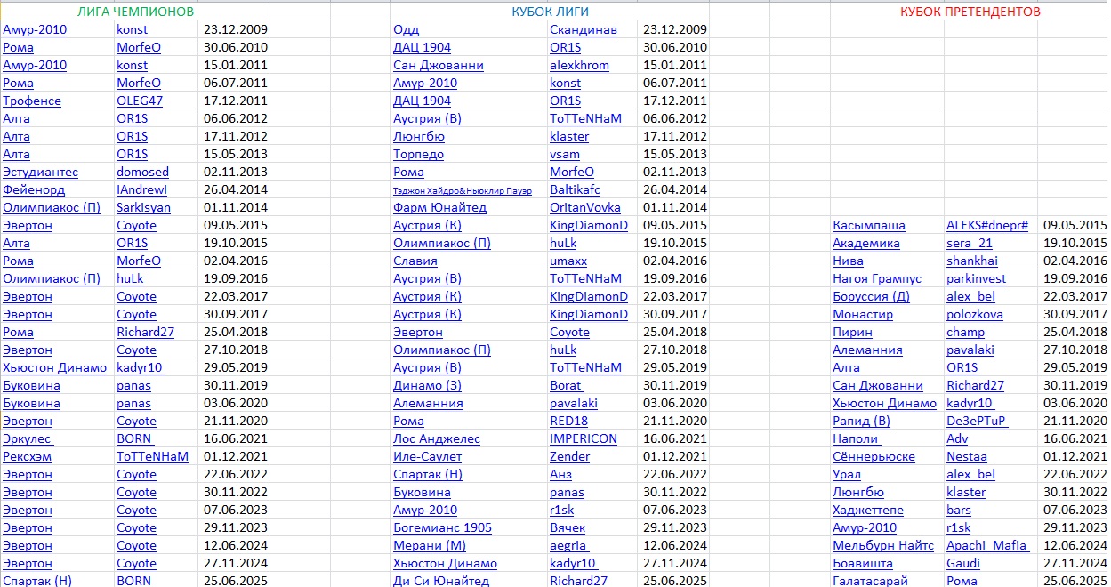Open the Ди Си Юнайтед link
This screenshot has width=1111, height=587.
tap(441, 581)
